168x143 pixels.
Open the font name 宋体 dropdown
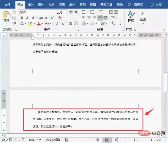click(x=54, y=12)
